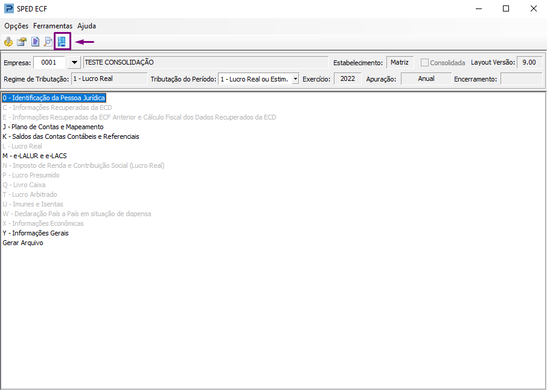The image size is (547, 390).
Task: Click the empty Encerramento field
Action: coord(522,79)
